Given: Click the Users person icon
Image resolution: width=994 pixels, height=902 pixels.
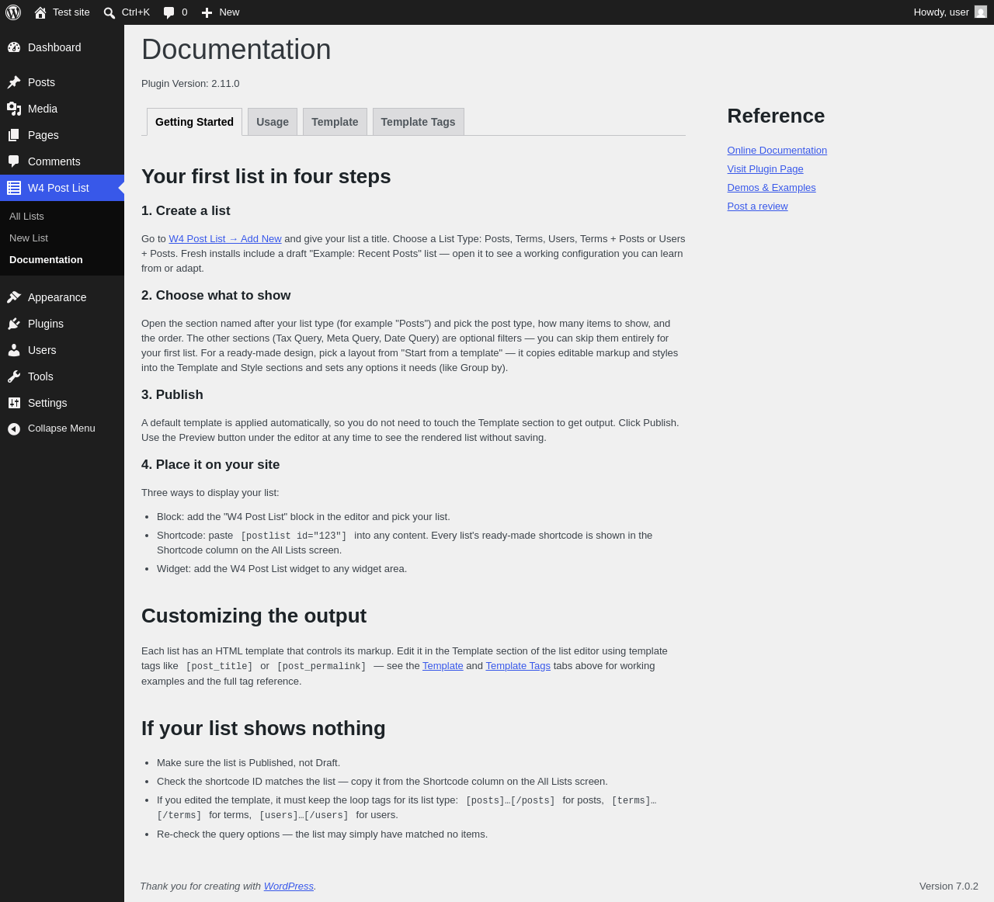Looking at the screenshot, I should (x=14, y=350).
